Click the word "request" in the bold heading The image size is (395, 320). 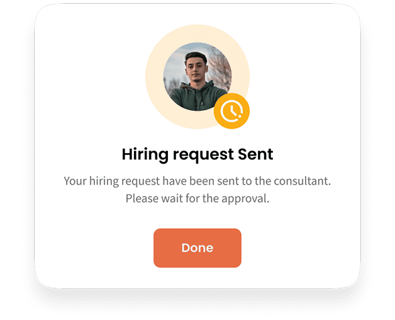[203, 155]
